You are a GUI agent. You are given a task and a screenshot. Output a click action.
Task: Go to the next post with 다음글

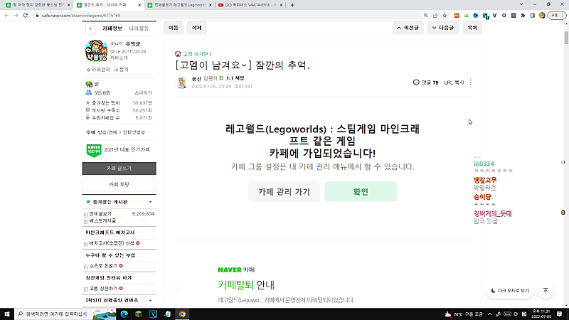[443, 28]
